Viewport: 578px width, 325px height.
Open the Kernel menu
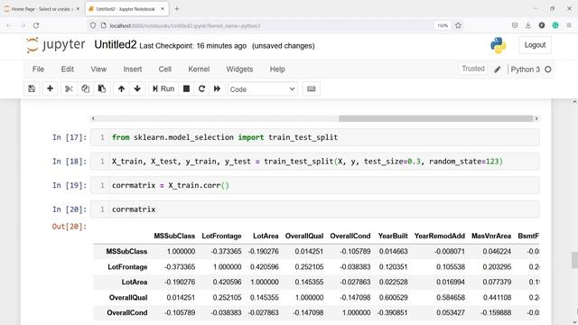coord(199,70)
